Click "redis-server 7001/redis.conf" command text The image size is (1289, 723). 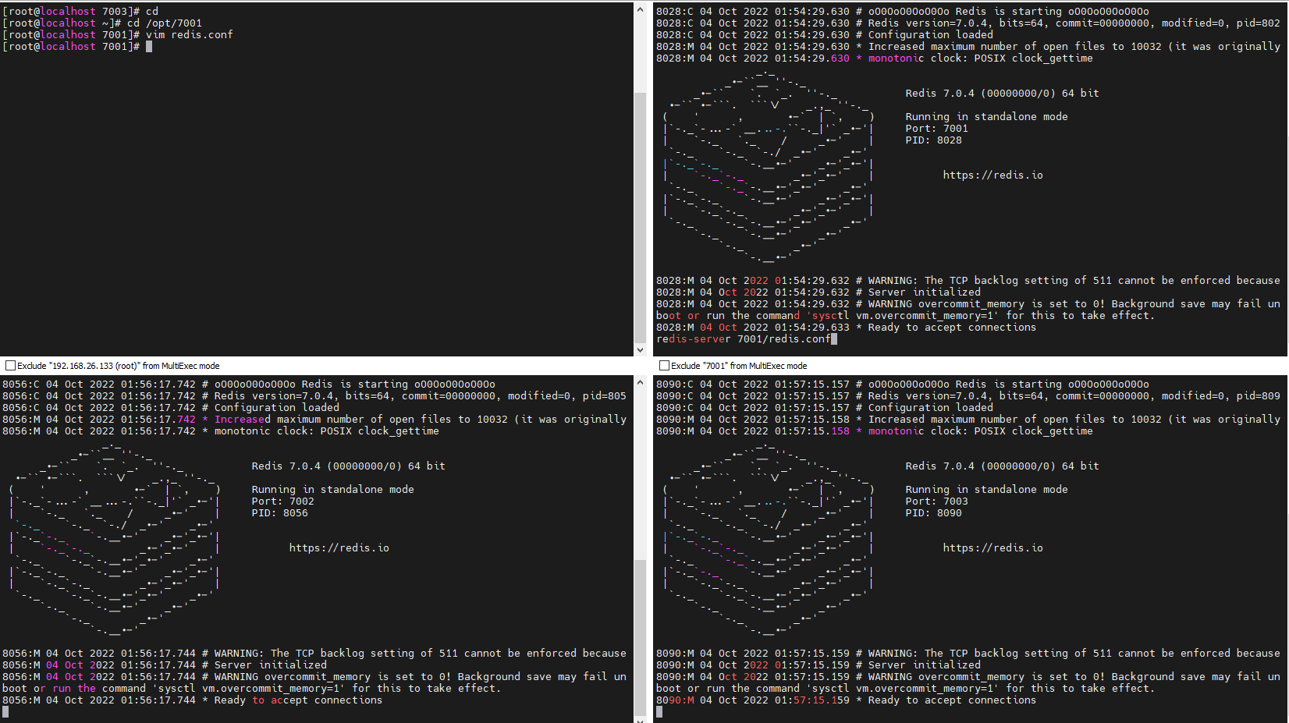[x=744, y=339]
